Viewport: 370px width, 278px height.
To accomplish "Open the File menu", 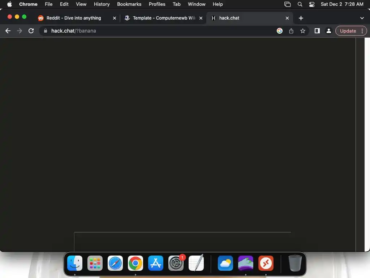I will [49, 4].
